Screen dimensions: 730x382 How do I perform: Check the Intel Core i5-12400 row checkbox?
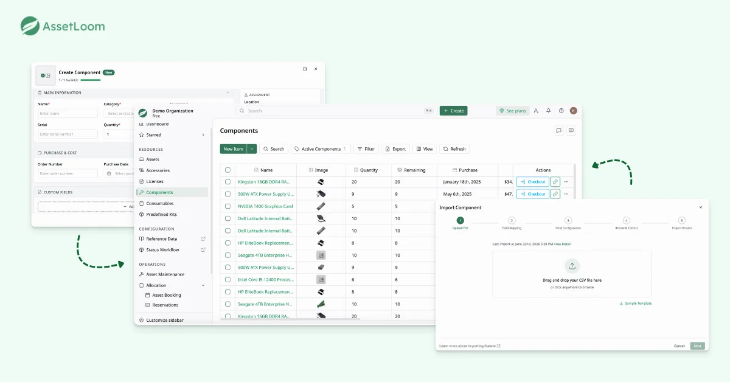pyautogui.click(x=228, y=279)
